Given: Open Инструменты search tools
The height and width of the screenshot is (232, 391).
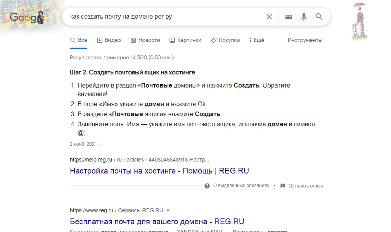Looking at the screenshot, I should click(305, 40).
